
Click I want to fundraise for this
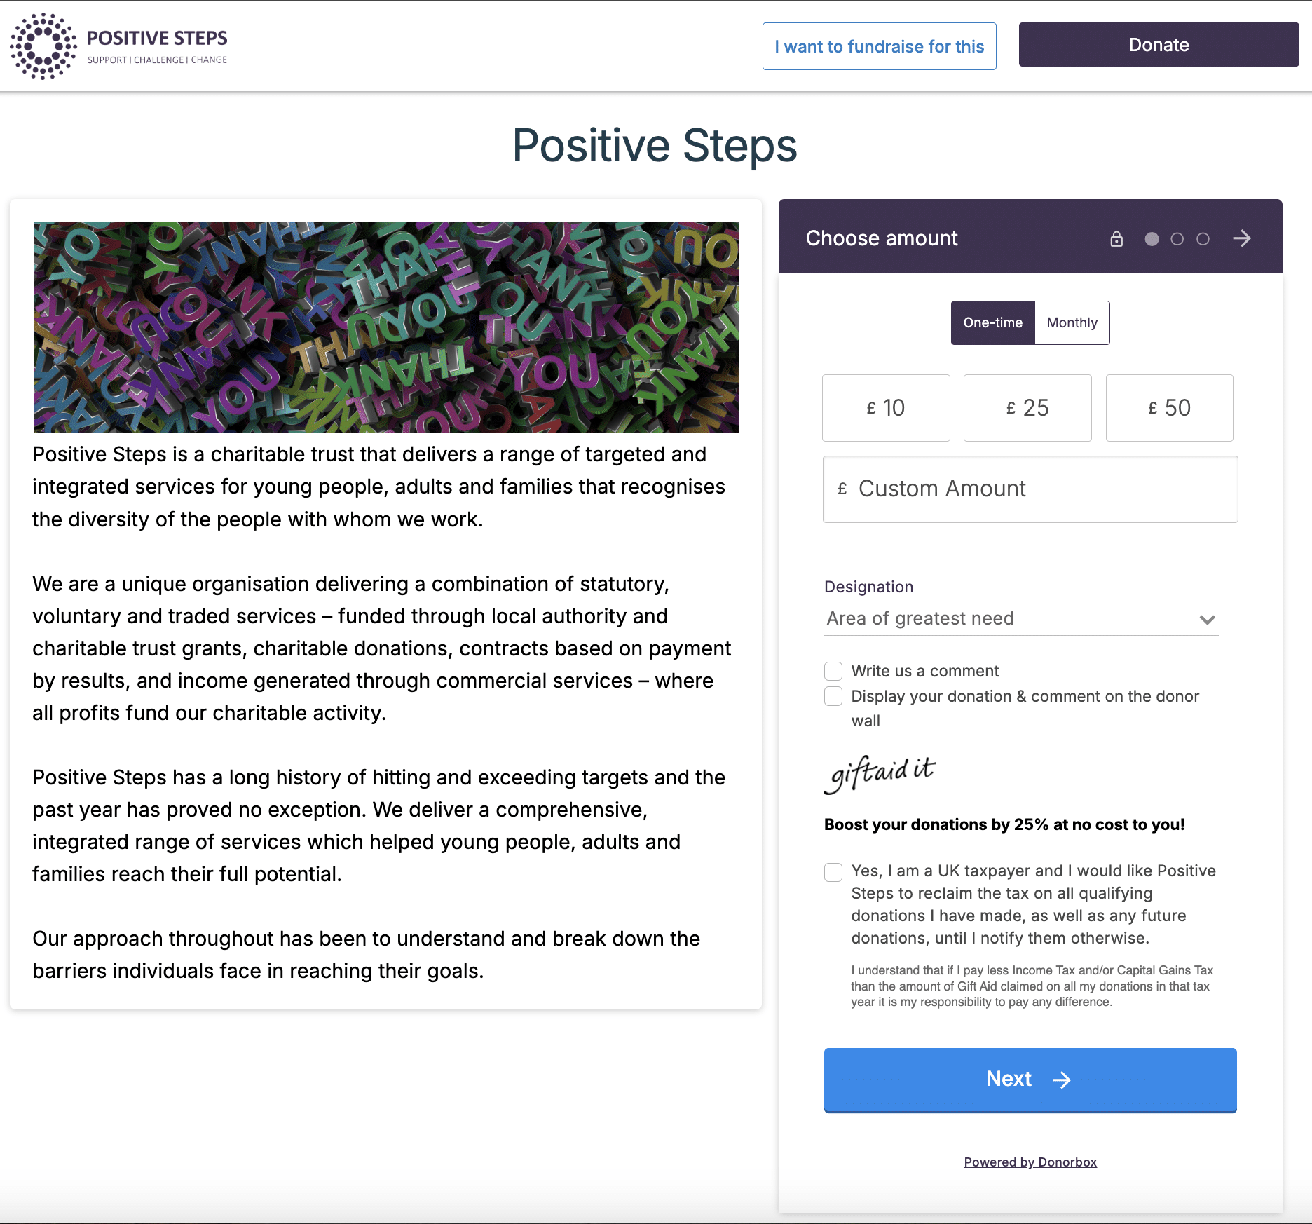click(879, 46)
